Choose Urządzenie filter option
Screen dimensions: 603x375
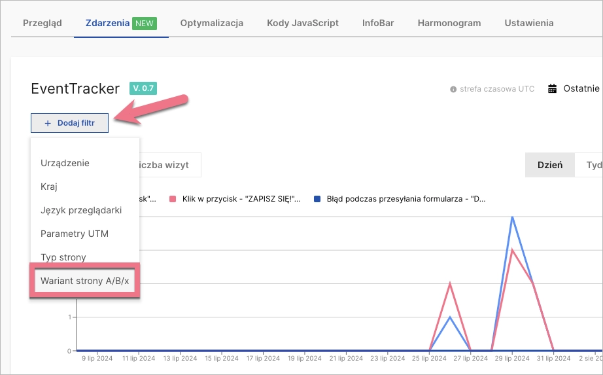65,163
